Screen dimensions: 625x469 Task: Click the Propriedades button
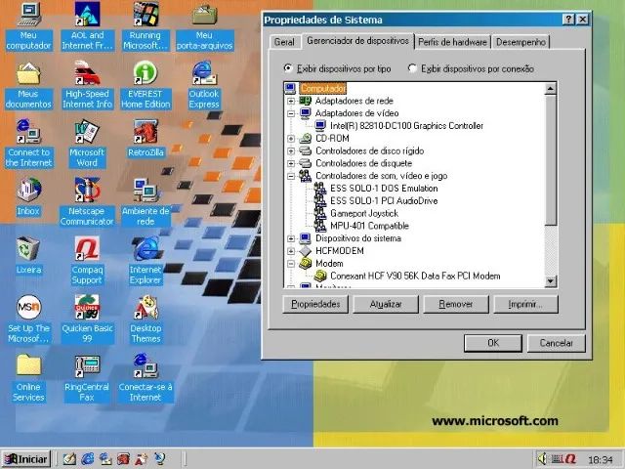point(315,304)
